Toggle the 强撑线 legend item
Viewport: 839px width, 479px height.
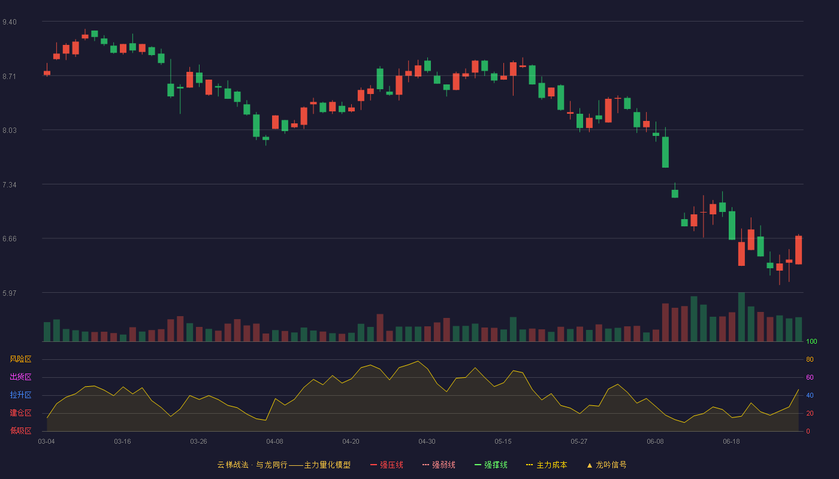[x=491, y=465]
